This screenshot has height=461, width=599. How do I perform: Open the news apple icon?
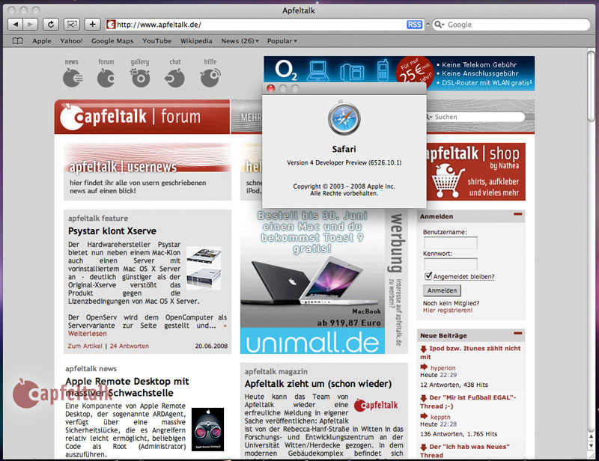(x=72, y=78)
